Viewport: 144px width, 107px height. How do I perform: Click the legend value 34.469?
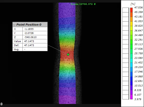[x=138, y=35]
